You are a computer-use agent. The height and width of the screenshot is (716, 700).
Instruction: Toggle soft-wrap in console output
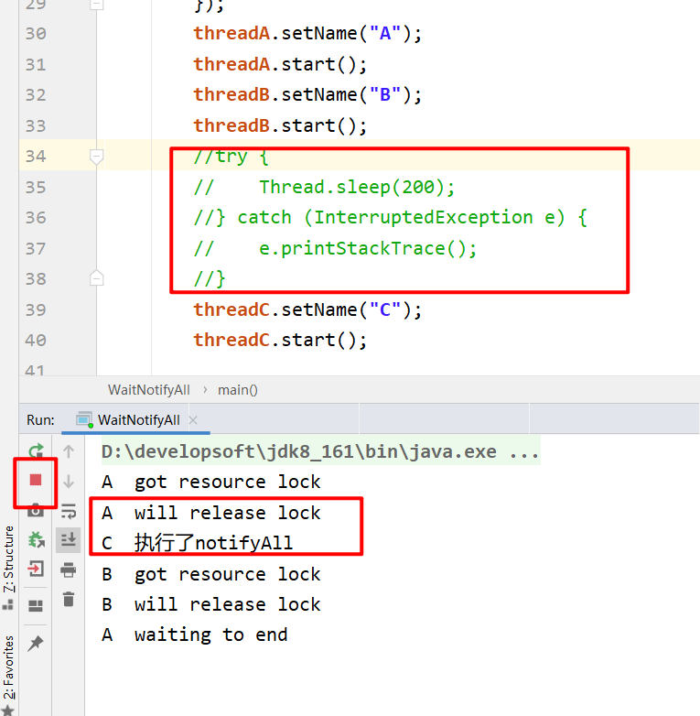[69, 511]
